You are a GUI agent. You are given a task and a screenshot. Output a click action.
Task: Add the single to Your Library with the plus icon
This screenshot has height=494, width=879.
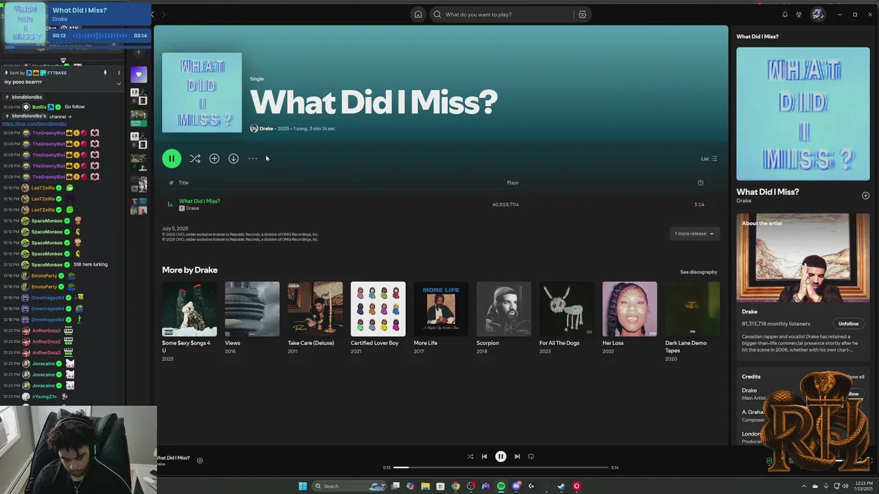(214, 158)
